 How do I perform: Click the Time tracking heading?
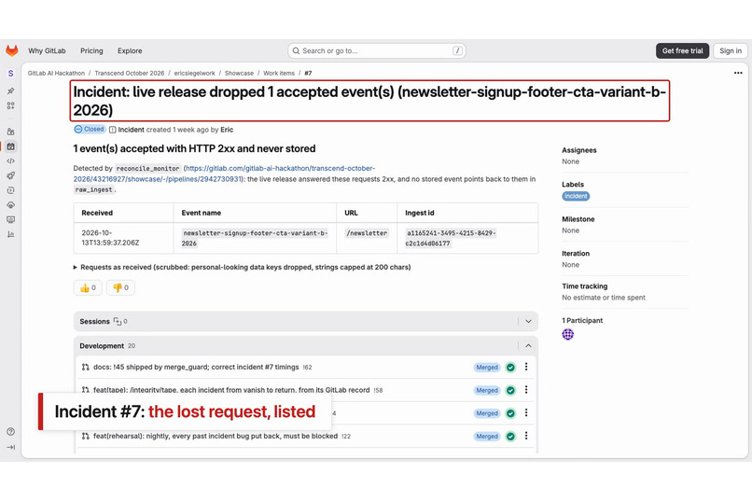[585, 286]
